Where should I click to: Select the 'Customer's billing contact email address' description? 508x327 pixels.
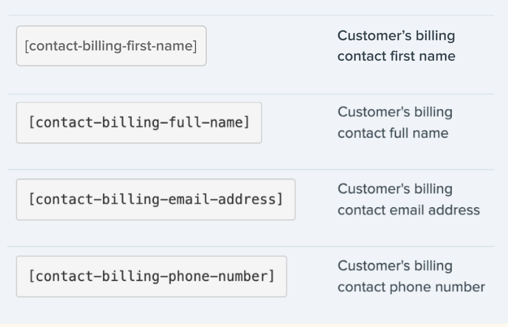[x=409, y=199]
